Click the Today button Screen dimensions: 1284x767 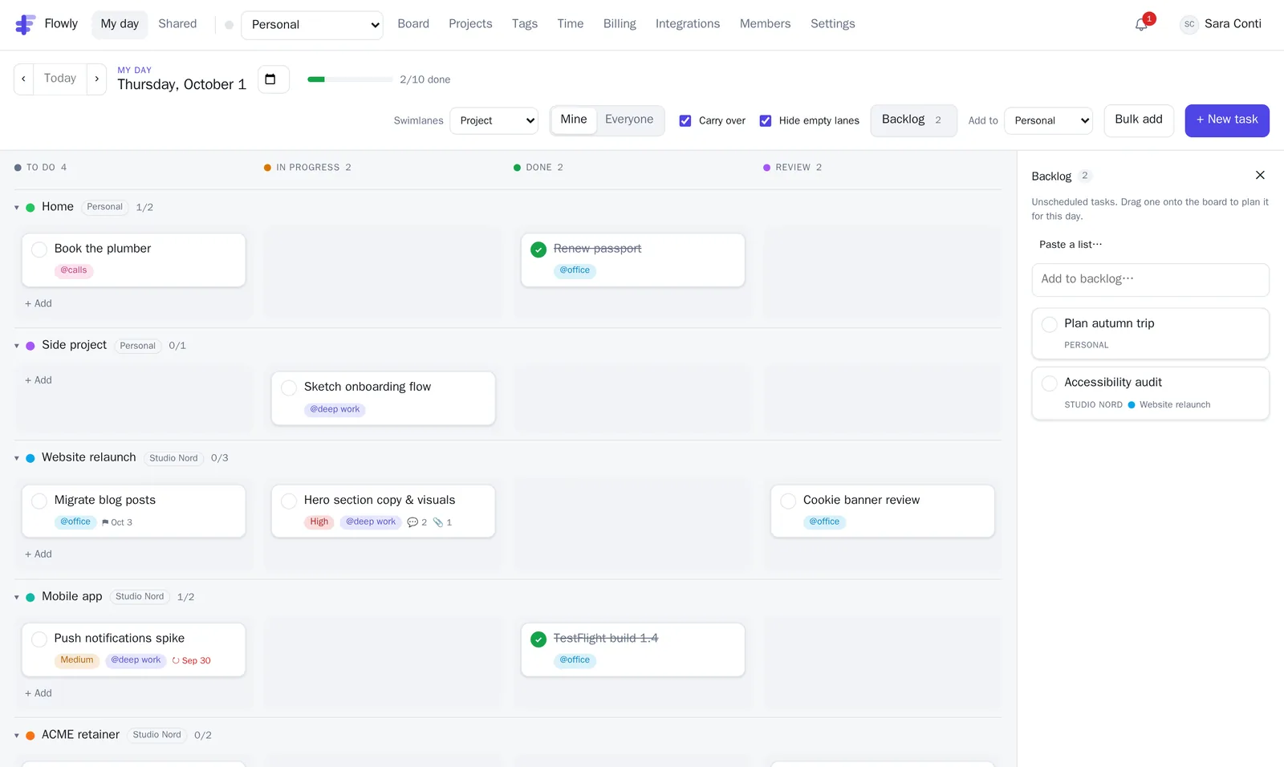coord(60,79)
